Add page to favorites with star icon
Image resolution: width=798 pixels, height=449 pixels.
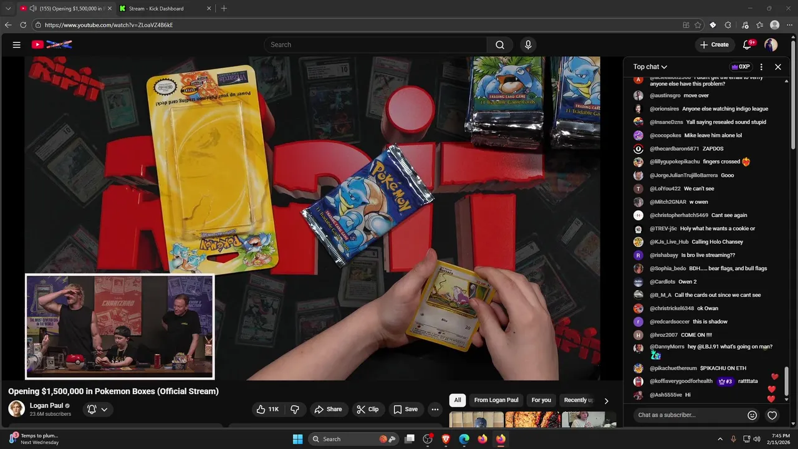point(698,25)
